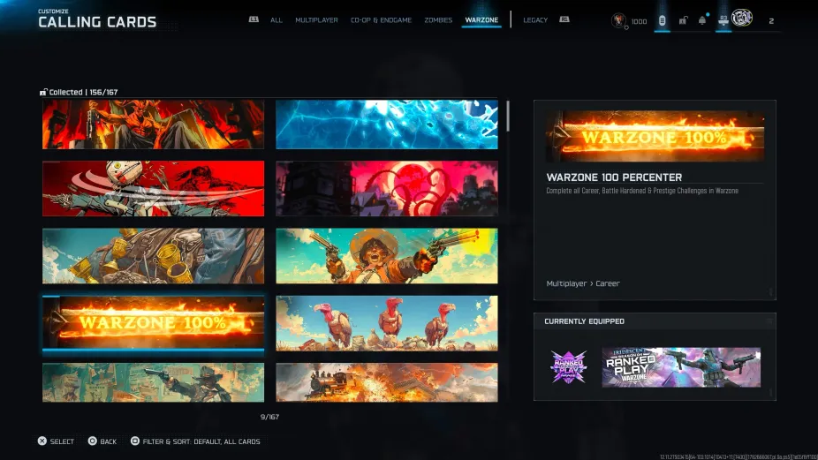Select the exploding train calling card
Screen dimensions: 818x460
387,382
